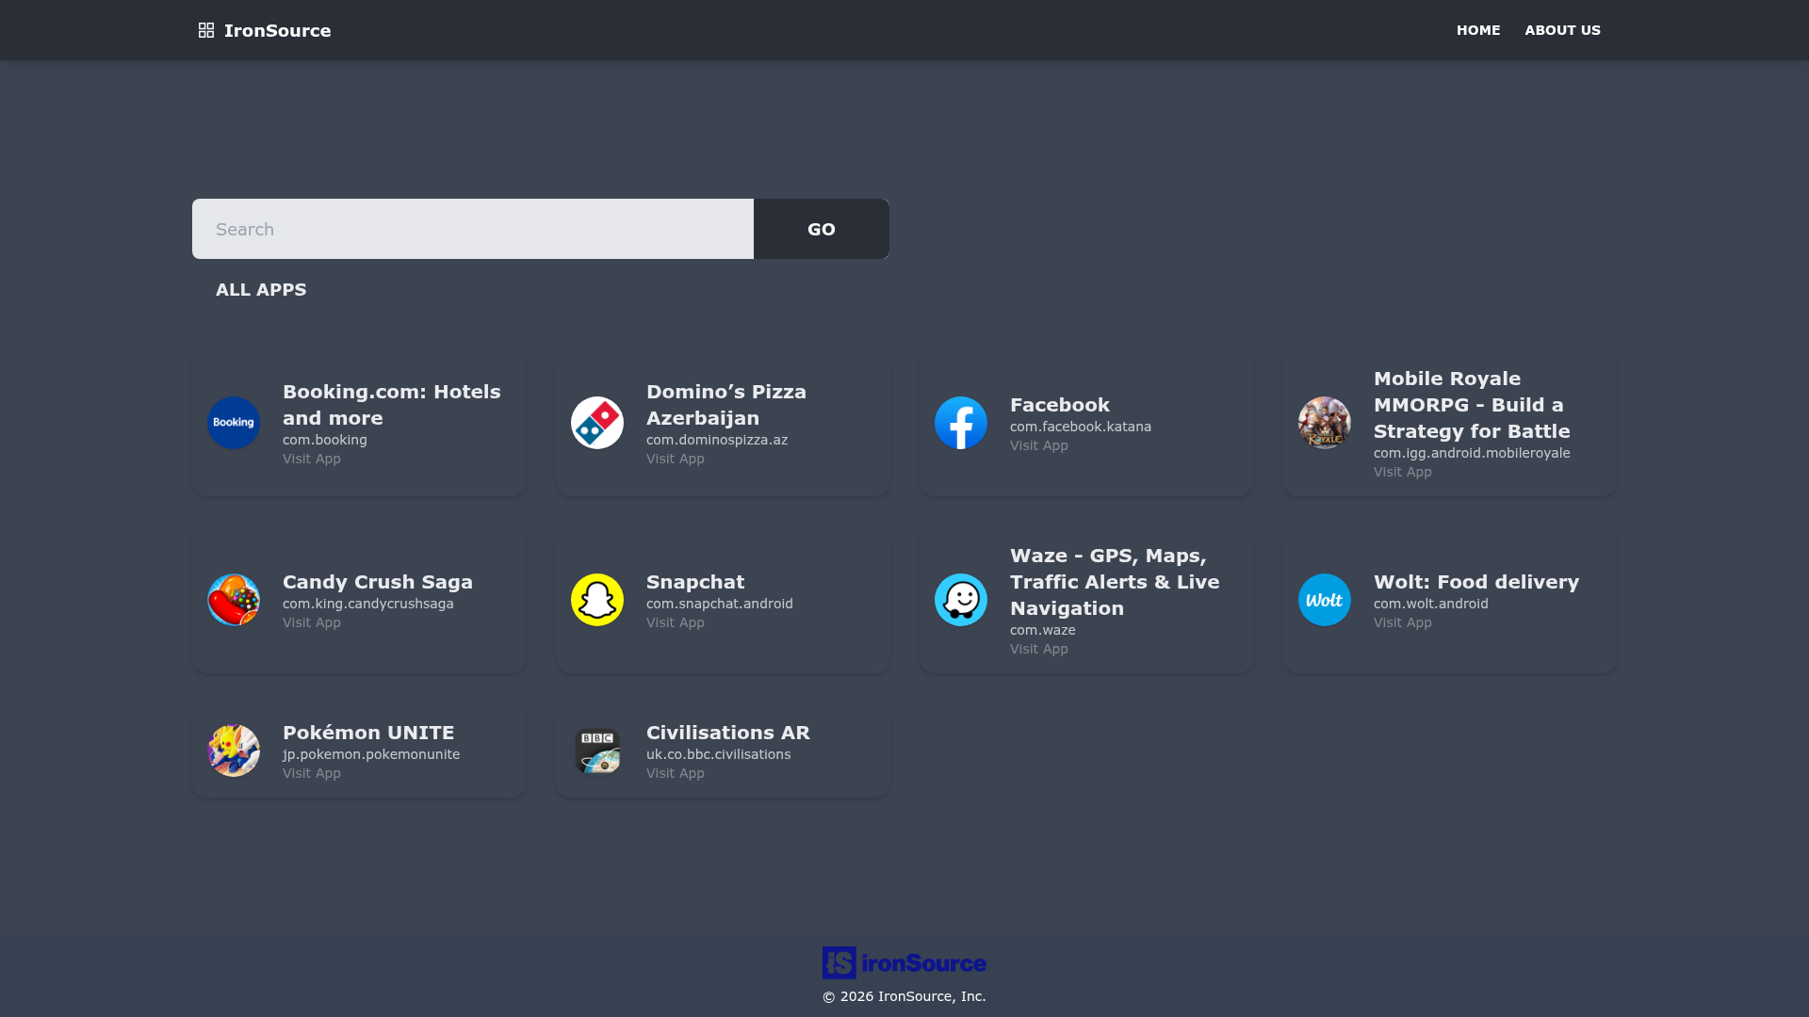Click Visit App under Mobile Royale MMORPG
The image size is (1809, 1017).
[x=1403, y=472]
